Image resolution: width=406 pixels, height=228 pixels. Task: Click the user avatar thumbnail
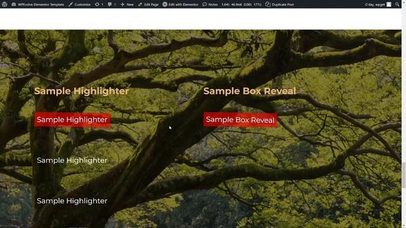pyautogui.click(x=389, y=4)
